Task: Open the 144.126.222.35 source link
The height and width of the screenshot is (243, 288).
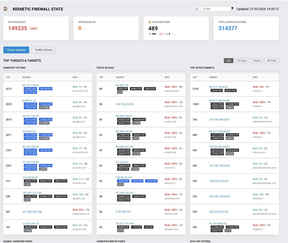Action: [125, 104]
